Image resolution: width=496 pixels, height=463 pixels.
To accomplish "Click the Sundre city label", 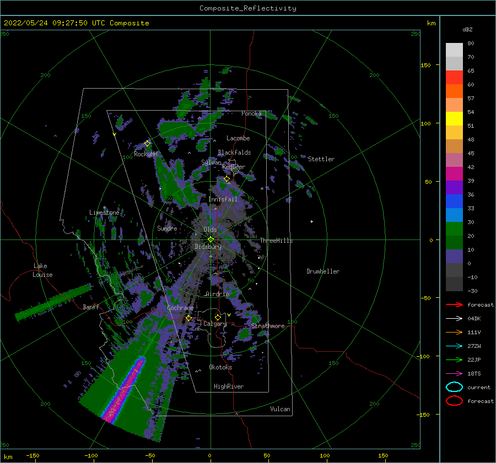I will 167,228.
